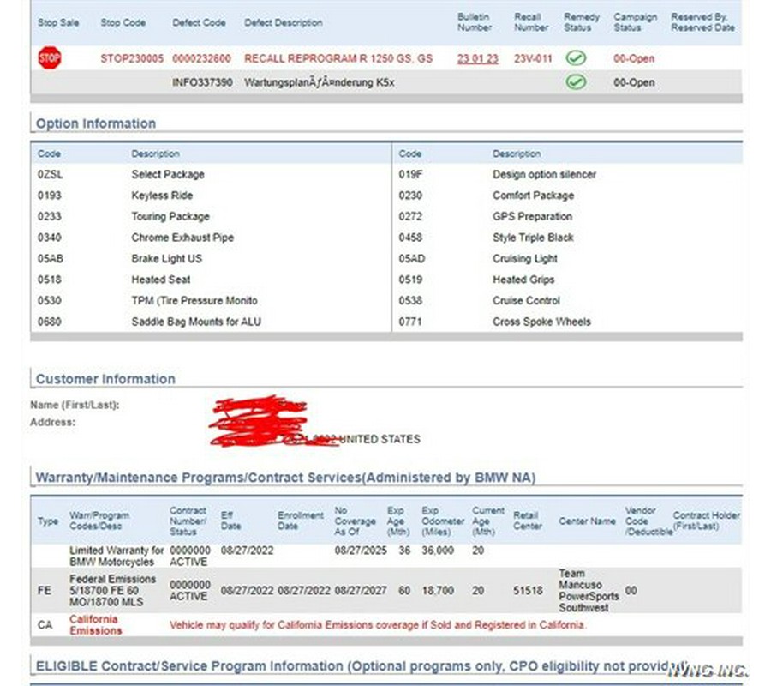Click exp odometer value 18,700

(x=438, y=590)
